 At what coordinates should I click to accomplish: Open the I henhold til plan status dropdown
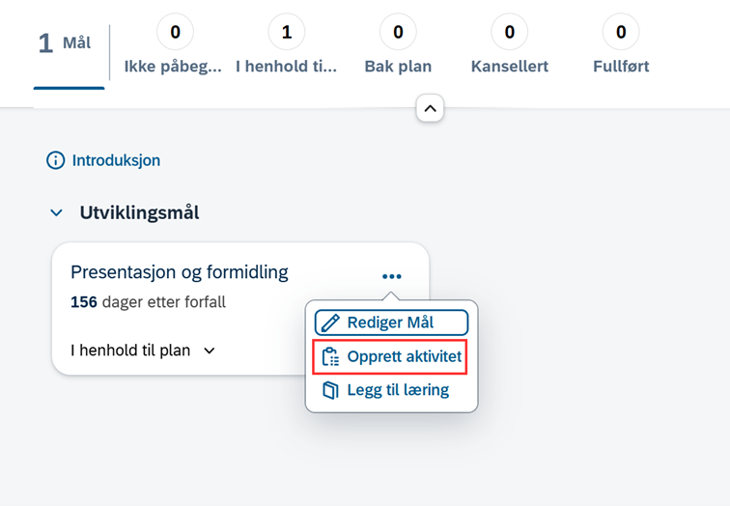(143, 351)
